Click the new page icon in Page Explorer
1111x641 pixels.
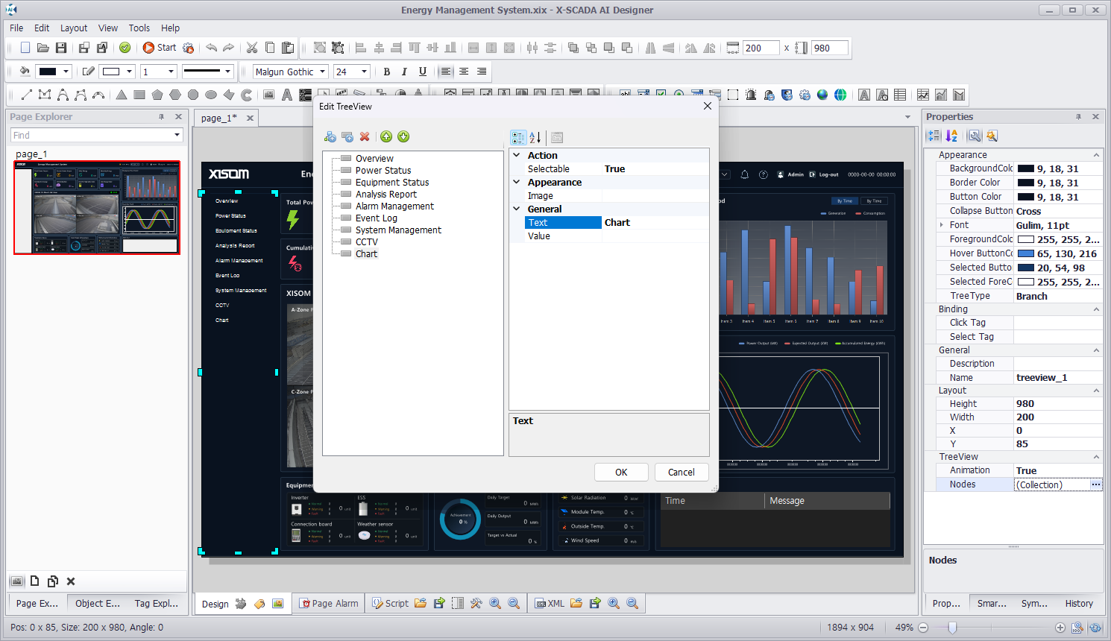tap(34, 581)
